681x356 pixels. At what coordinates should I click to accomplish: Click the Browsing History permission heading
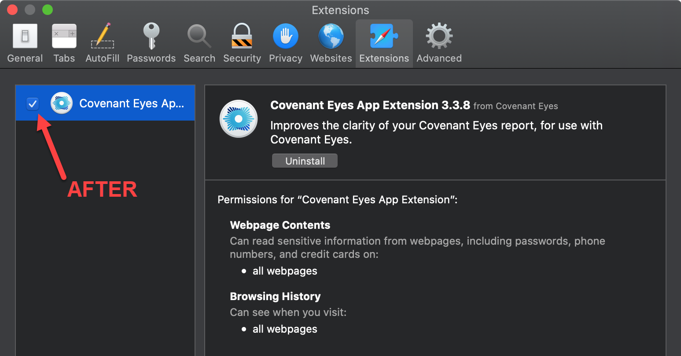coord(275,297)
